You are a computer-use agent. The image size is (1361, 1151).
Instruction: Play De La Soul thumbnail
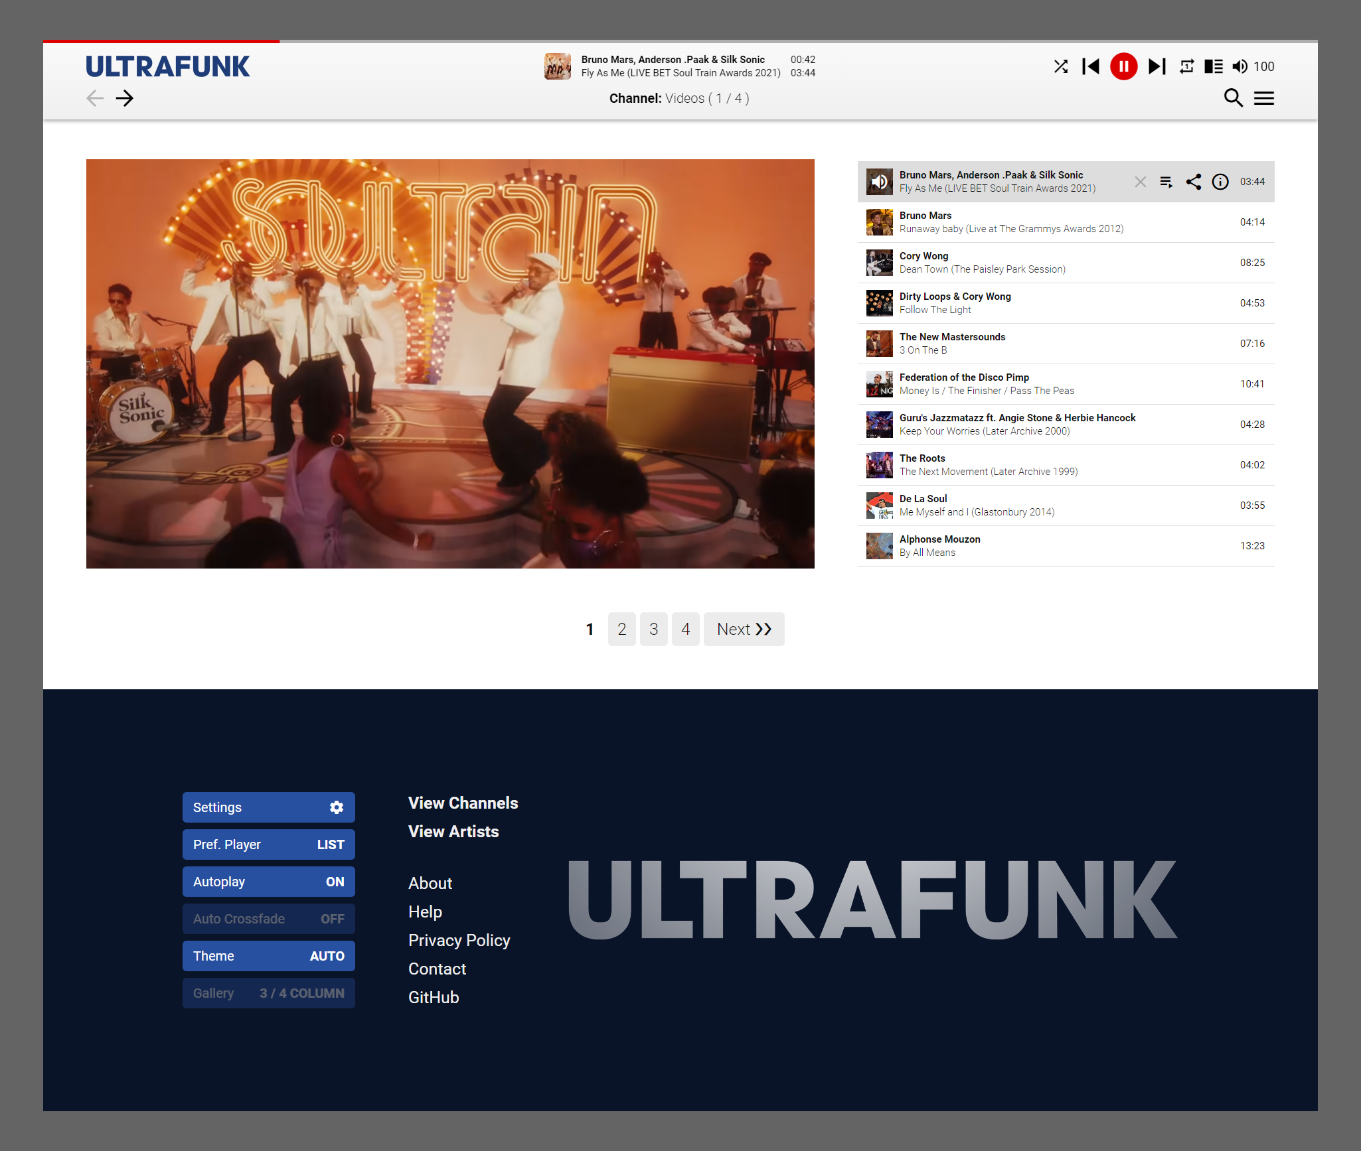tap(880, 506)
